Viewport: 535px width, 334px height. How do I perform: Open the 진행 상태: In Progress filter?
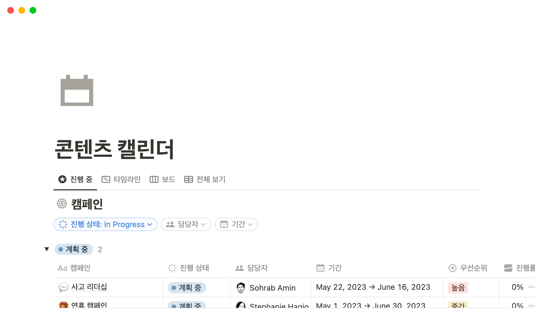pyautogui.click(x=105, y=224)
